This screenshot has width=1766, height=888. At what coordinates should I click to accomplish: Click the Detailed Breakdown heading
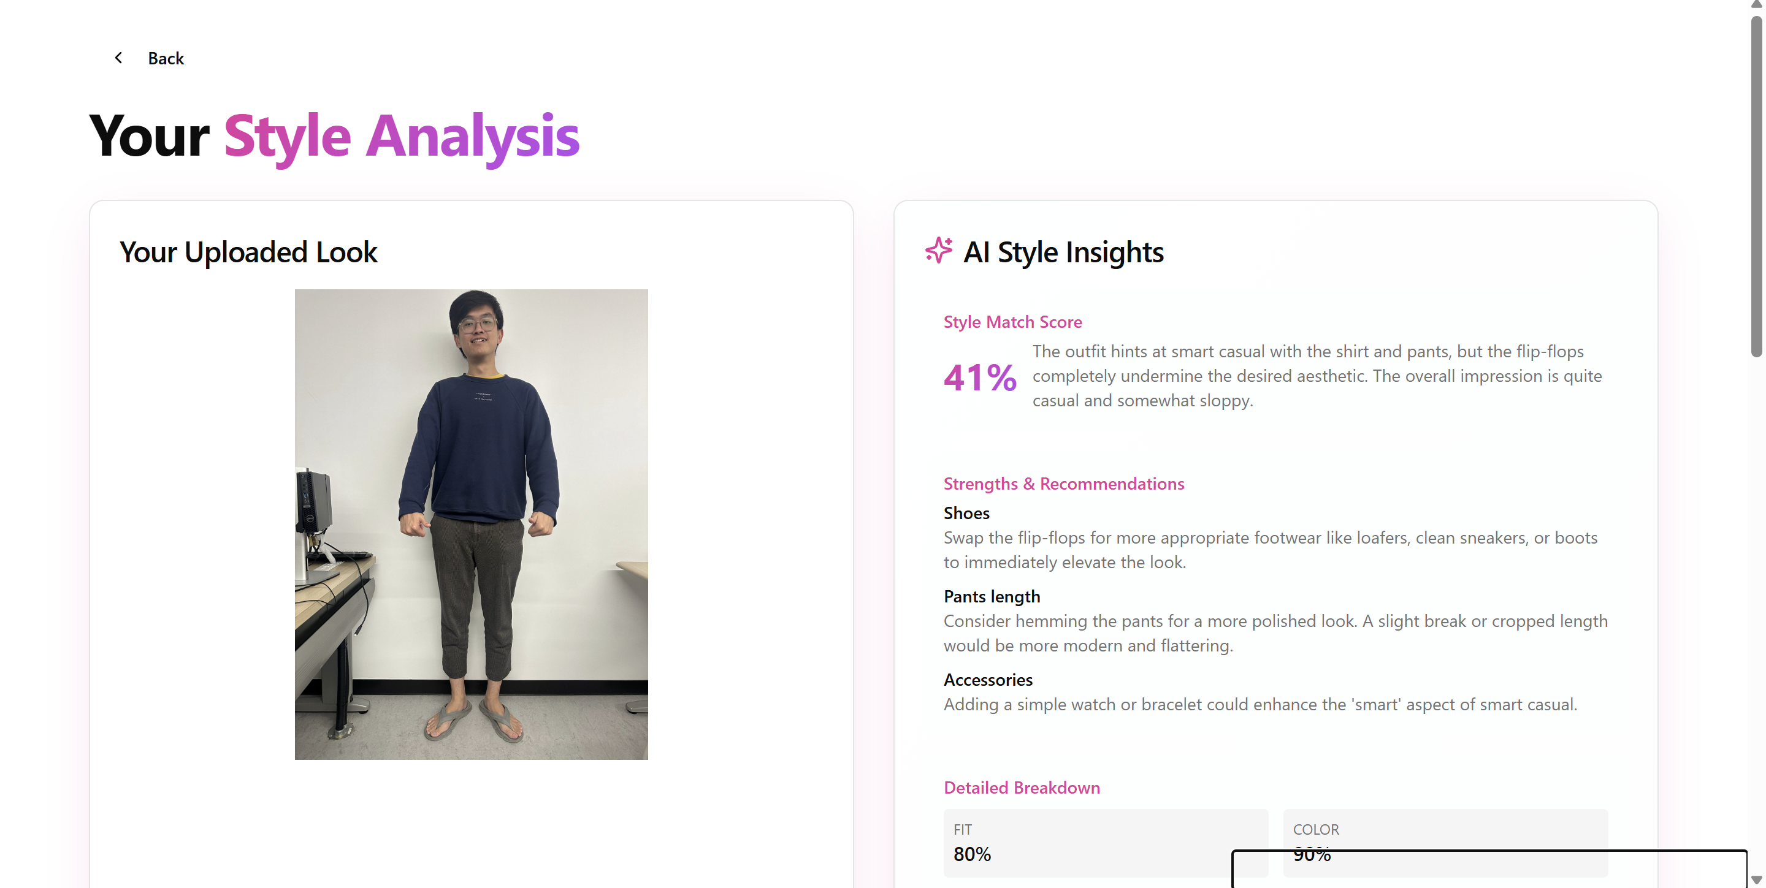pyautogui.click(x=1022, y=787)
